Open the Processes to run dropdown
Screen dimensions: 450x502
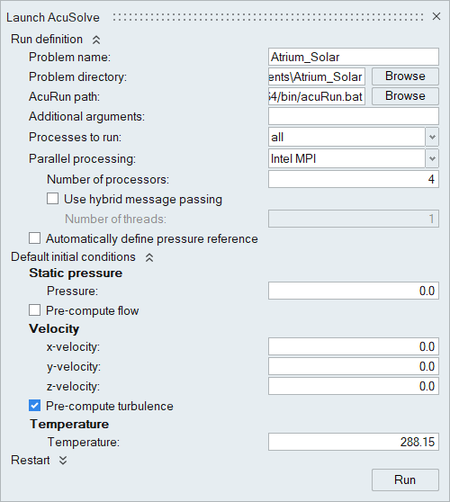[x=432, y=137]
